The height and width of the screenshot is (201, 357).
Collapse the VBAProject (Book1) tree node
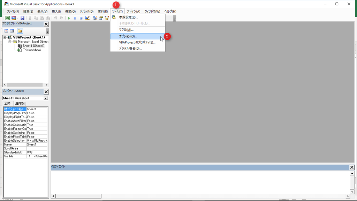tap(5, 37)
